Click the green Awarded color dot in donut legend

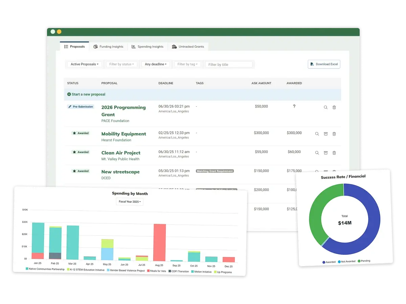(323, 261)
